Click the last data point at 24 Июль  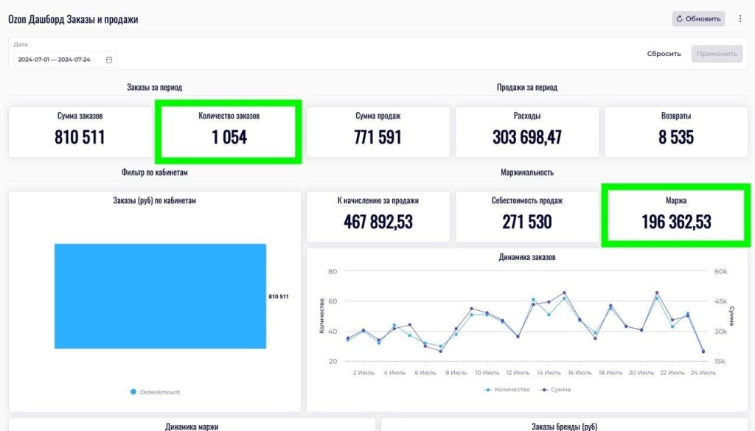pos(703,351)
